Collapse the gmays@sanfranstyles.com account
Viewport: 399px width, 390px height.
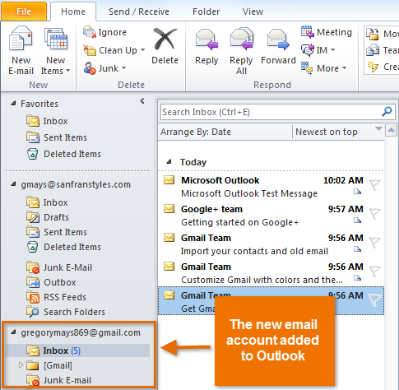pyautogui.click(x=13, y=184)
